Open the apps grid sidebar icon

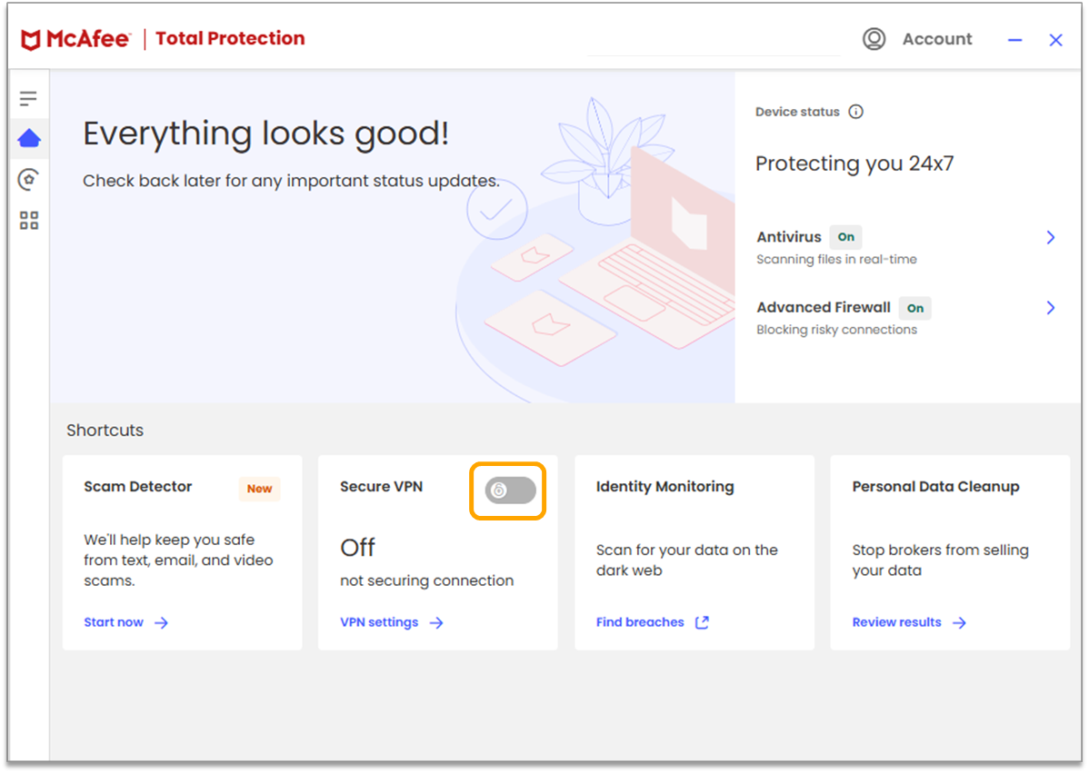[x=29, y=221]
